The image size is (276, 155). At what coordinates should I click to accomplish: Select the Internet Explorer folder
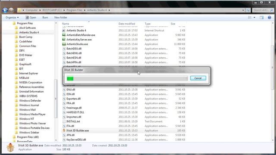[x=28, y=73]
